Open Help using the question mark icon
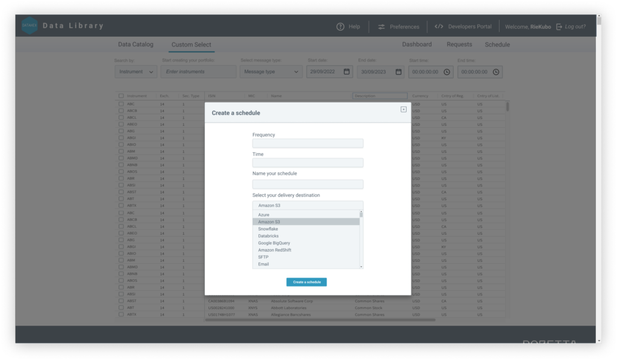 pos(339,26)
